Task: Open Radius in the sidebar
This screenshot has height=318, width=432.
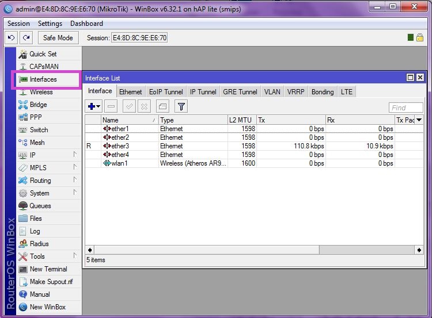Action: coord(48,244)
